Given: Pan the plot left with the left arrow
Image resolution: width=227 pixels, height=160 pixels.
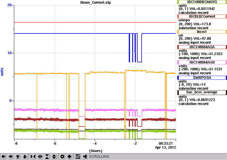Looking at the screenshot, I should (x=3, y=157).
